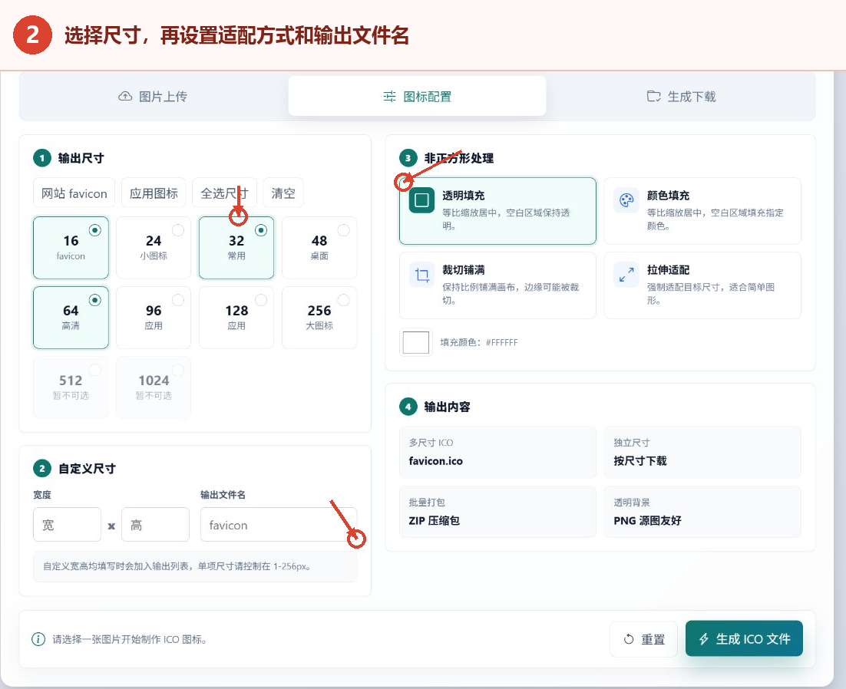Click the 透明背景 PNG 源图友好 card

[702, 513]
